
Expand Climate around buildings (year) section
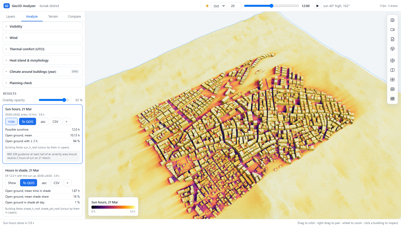coord(42,72)
